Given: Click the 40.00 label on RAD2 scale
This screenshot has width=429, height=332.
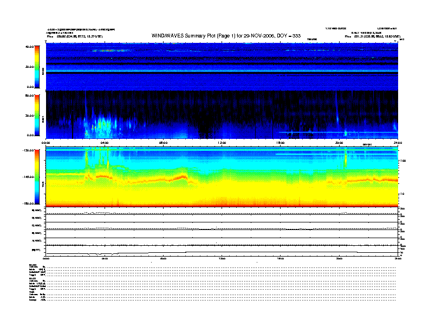Looking at the screenshot, I should (x=29, y=47).
